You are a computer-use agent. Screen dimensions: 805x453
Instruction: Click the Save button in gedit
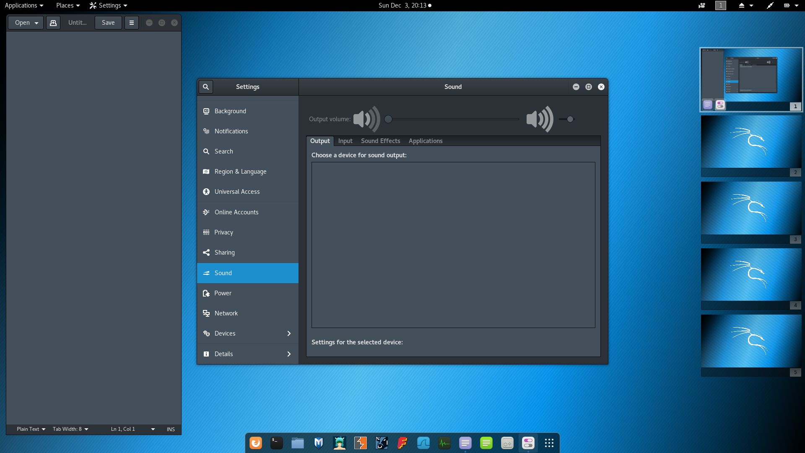(108, 23)
